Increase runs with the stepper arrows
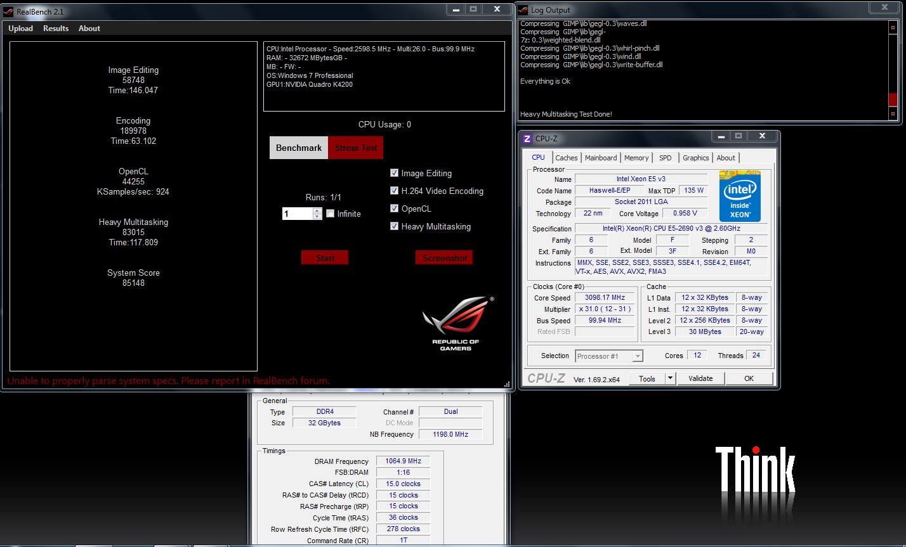906x547 pixels. coord(317,211)
